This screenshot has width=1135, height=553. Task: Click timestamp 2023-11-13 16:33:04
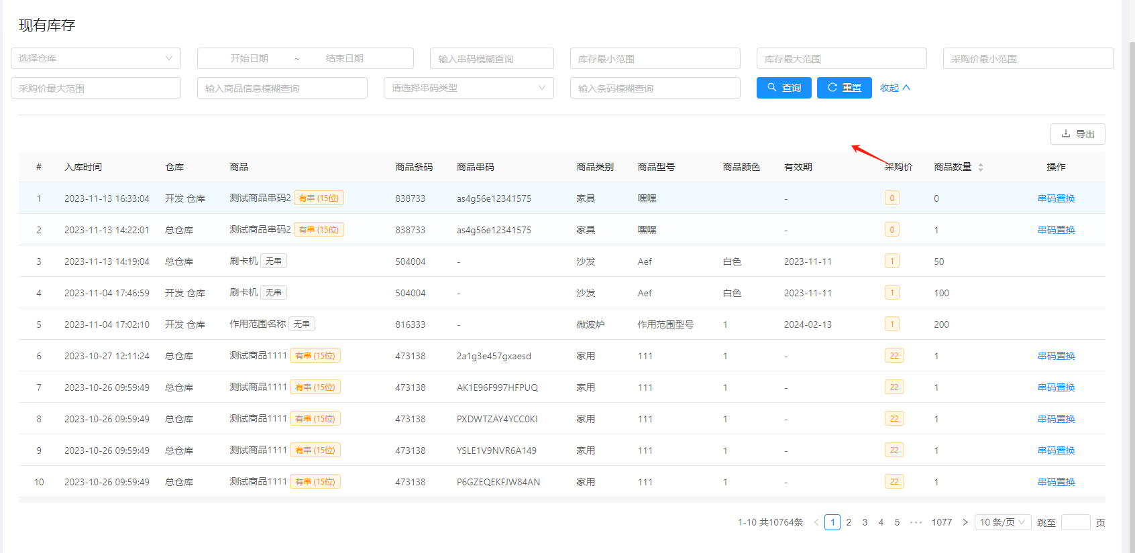[x=107, y=198]
